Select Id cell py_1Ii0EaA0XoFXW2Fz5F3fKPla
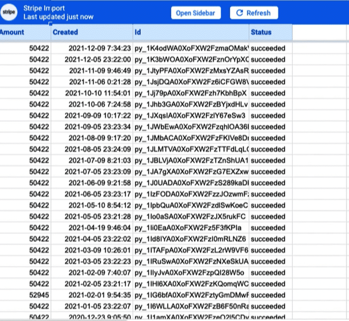 pyautogui.click(x=191, y=228)
